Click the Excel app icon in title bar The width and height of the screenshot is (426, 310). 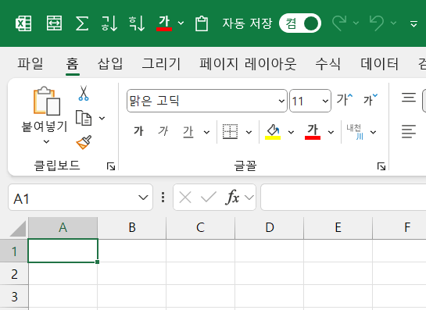click(23, 23)
